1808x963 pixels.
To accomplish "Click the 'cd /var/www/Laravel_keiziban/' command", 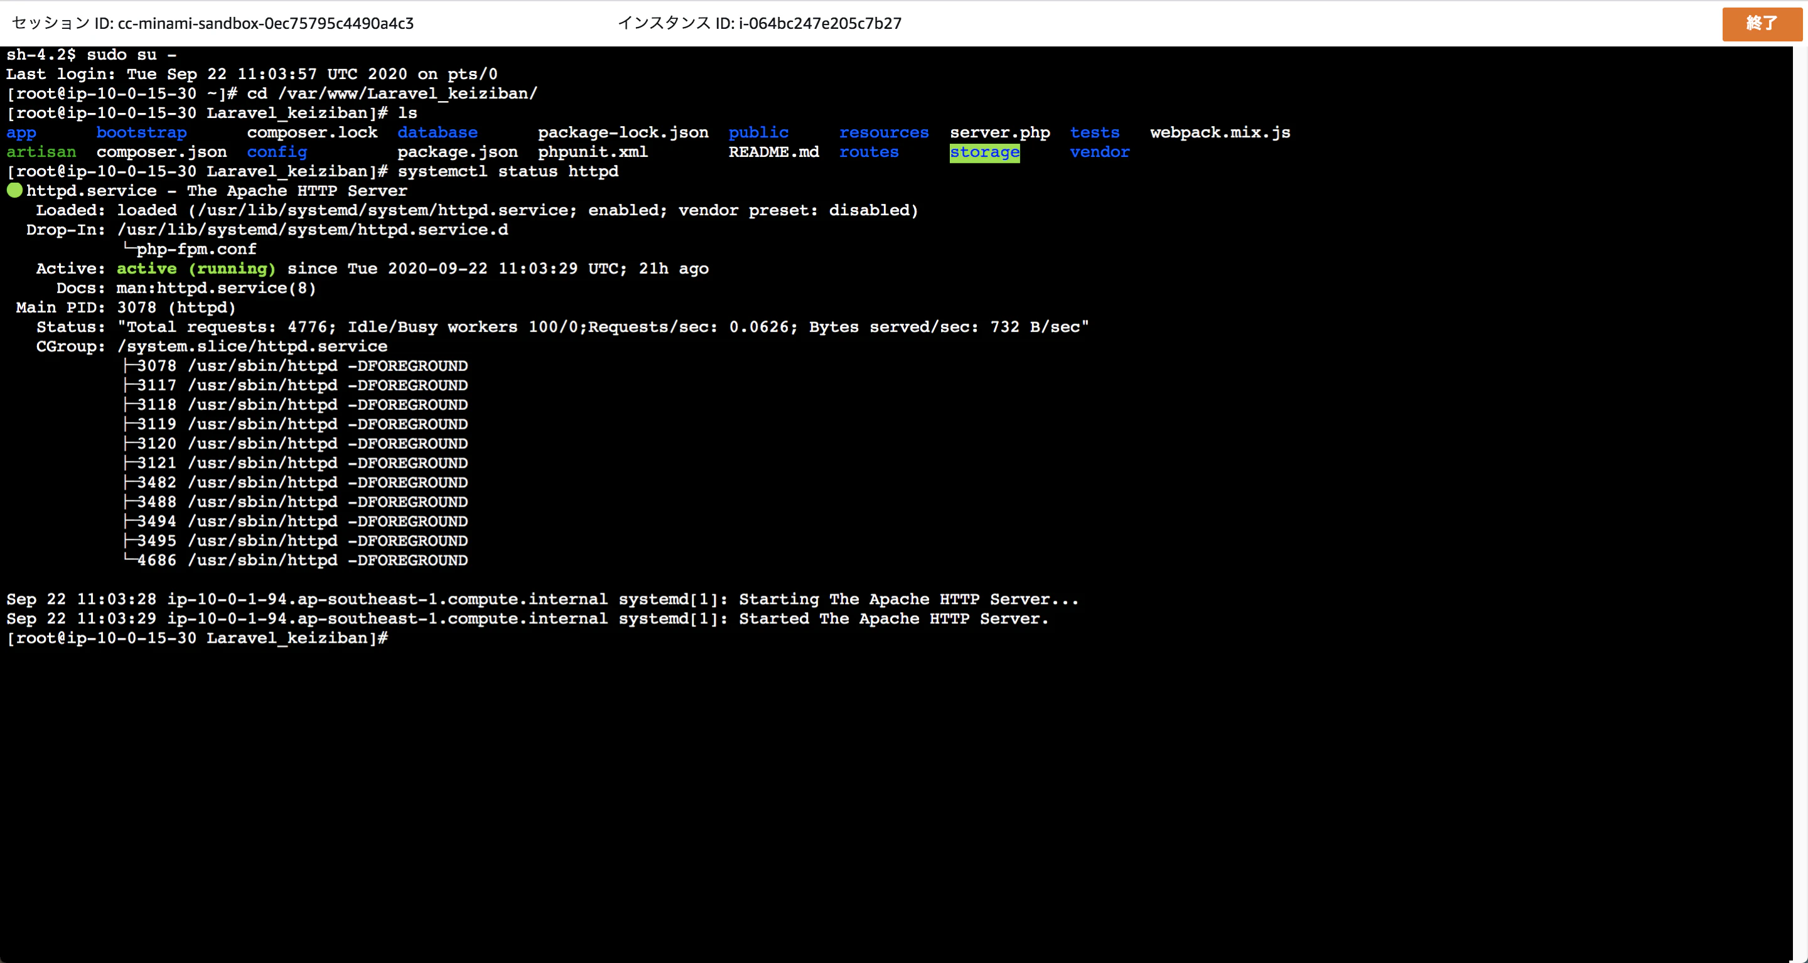I will click(392, 94).
